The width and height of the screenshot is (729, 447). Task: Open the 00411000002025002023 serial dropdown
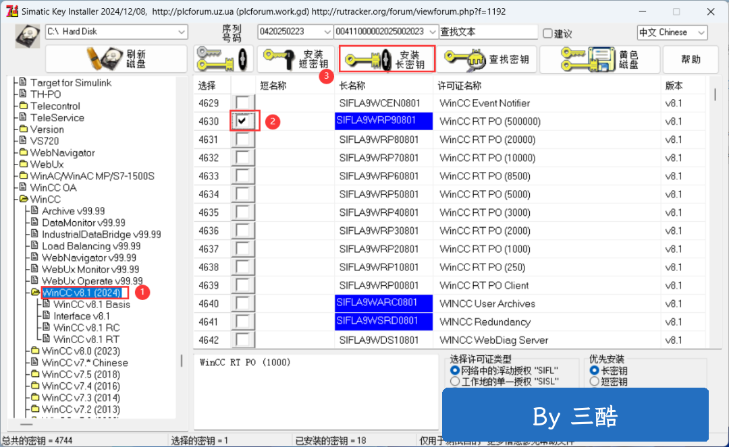point(433,32)
